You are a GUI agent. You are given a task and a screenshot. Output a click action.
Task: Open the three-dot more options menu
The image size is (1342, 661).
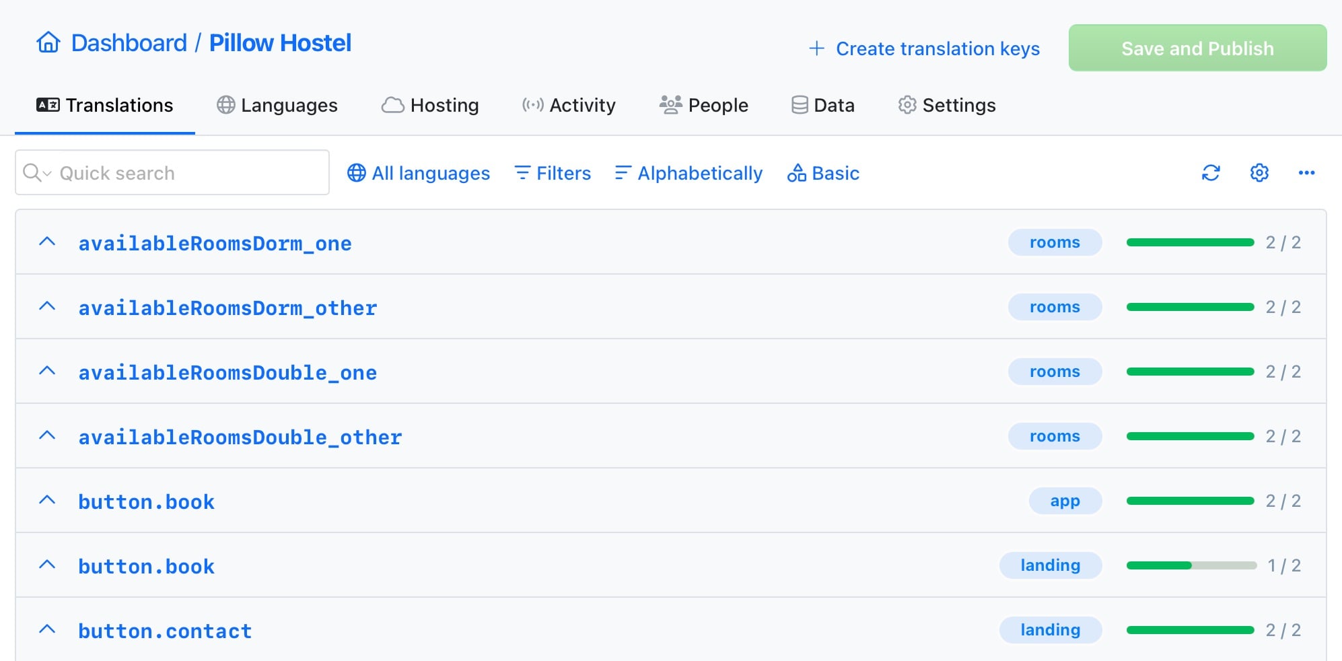tap(1306, 173)
